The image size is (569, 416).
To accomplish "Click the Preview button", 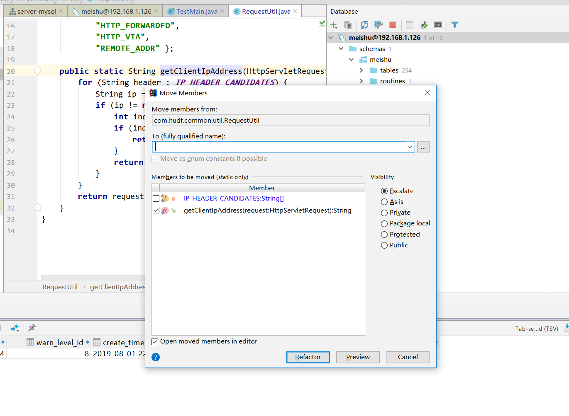I will pyautogui.click(x=358, y=357).
